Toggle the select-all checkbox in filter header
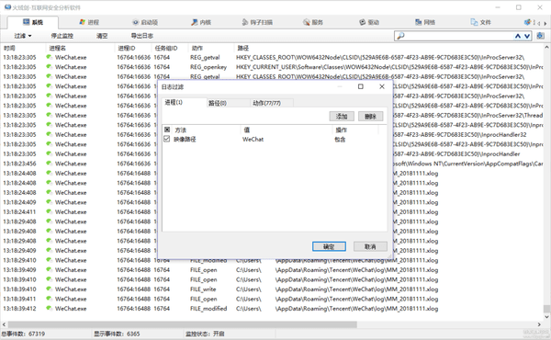551x340 pixels. [x=167, y=130]
